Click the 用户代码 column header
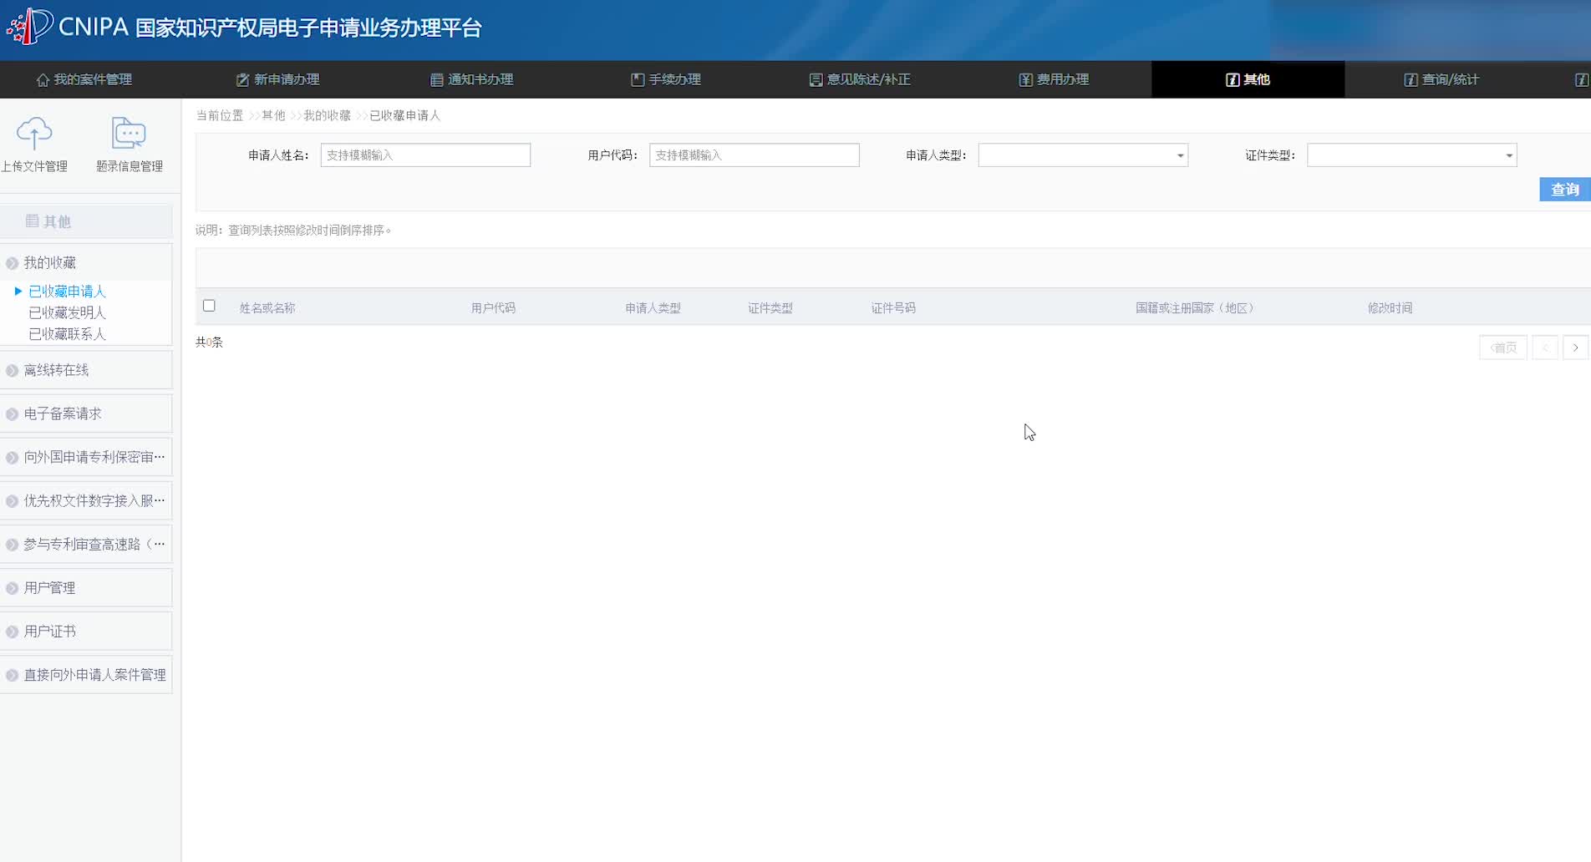The height and width of the screenshot is (862, 1591). tap(493, 308)
